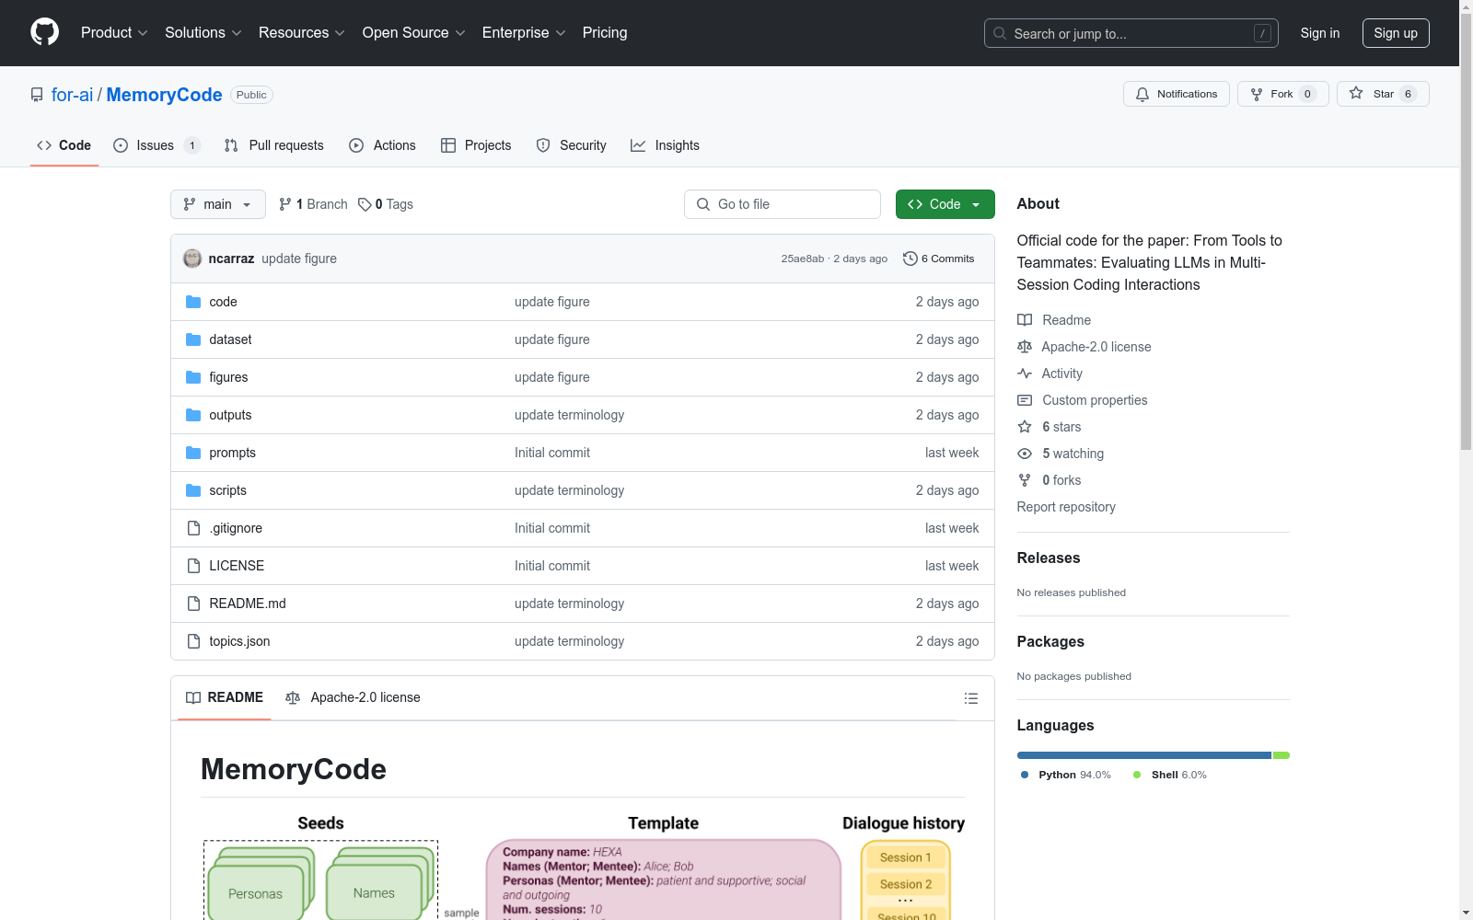Click the Code tab
1473x920 pixels.
(64, 145)
